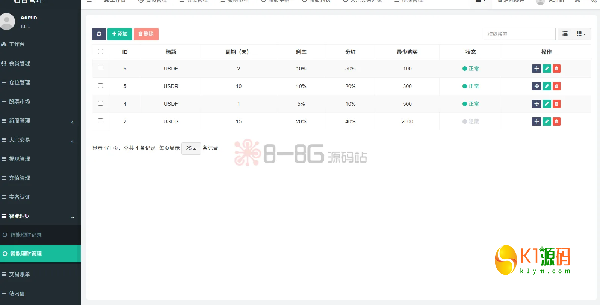Click the 利率 column header
Screen dimensions: 600x305
click(x=301, y=52)
